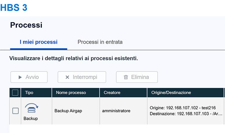Click the Processi page heading
The image size is (225, 133).
26,25
